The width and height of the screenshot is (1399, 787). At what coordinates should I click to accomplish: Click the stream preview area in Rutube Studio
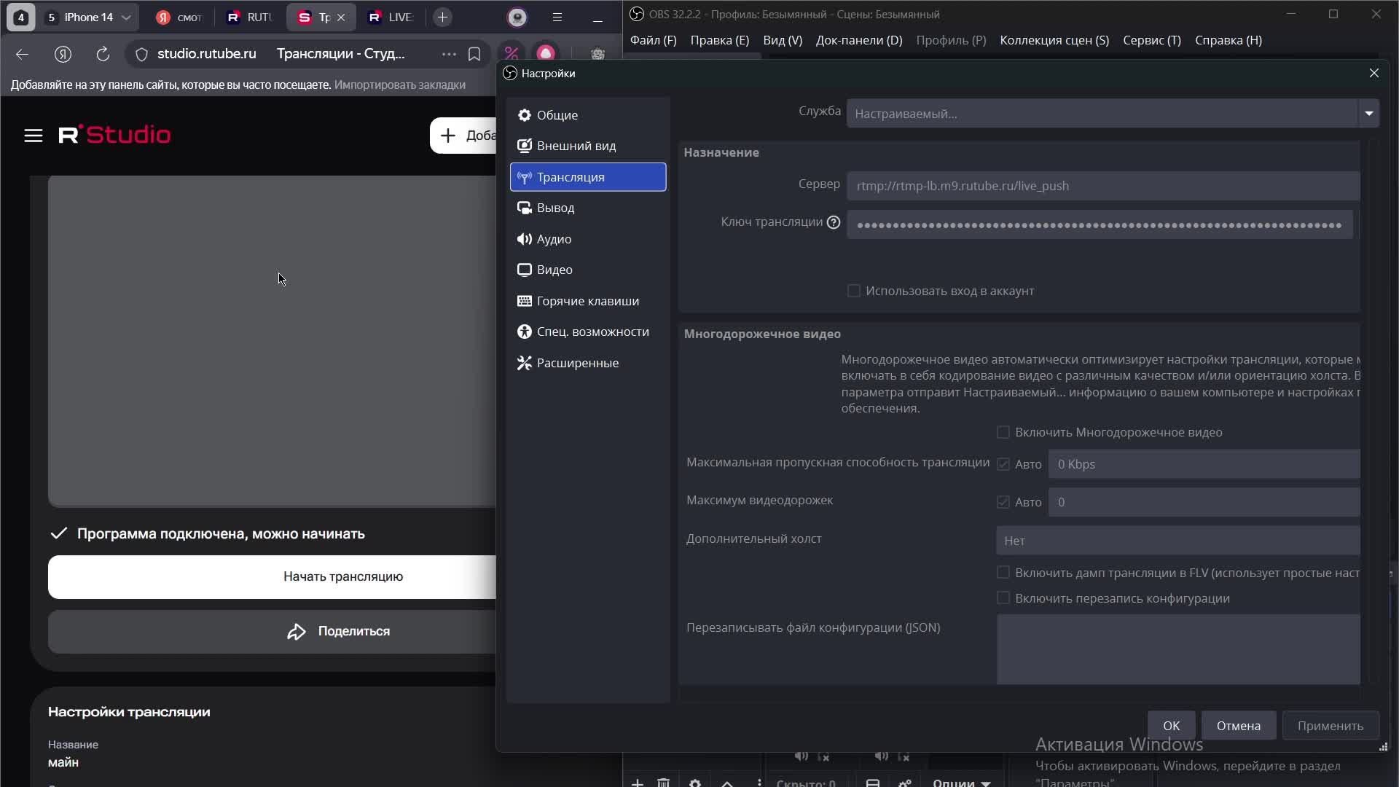click(272, 340)
